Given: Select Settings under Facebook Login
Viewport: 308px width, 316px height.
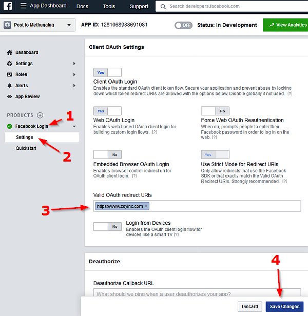Looking at the screenshot, I should 42,137.
